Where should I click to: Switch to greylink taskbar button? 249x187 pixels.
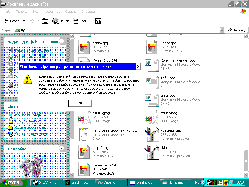(x=78, y=183)
